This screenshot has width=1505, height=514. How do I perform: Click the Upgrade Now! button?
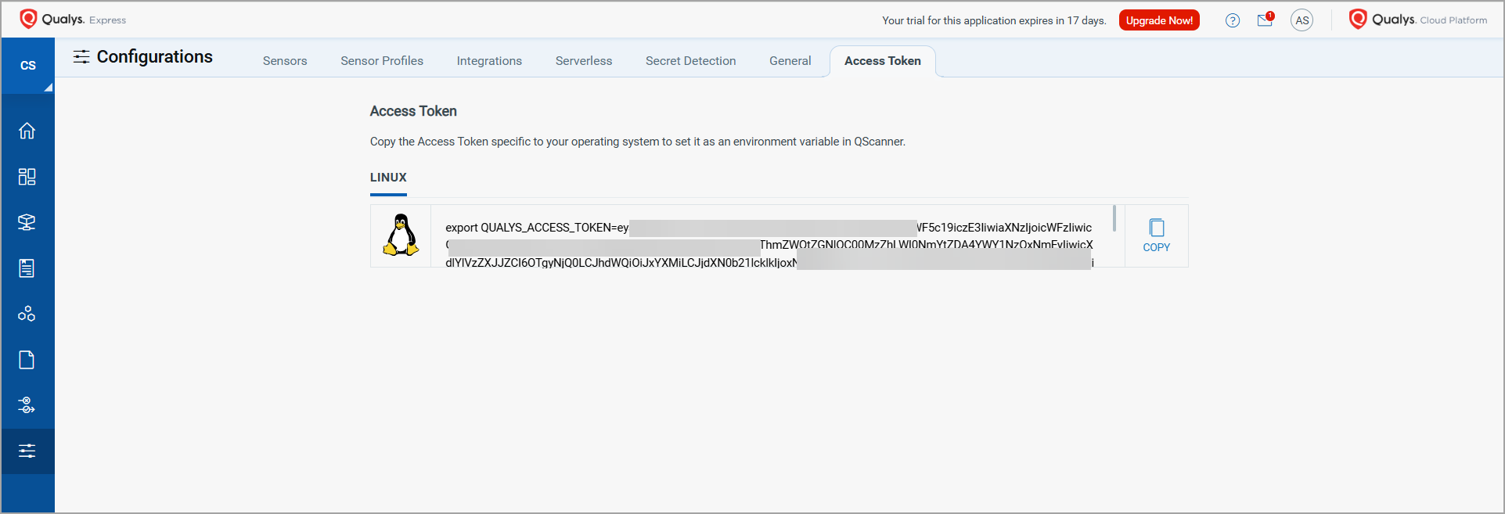pyautogui.click(x=1159, y=20)
